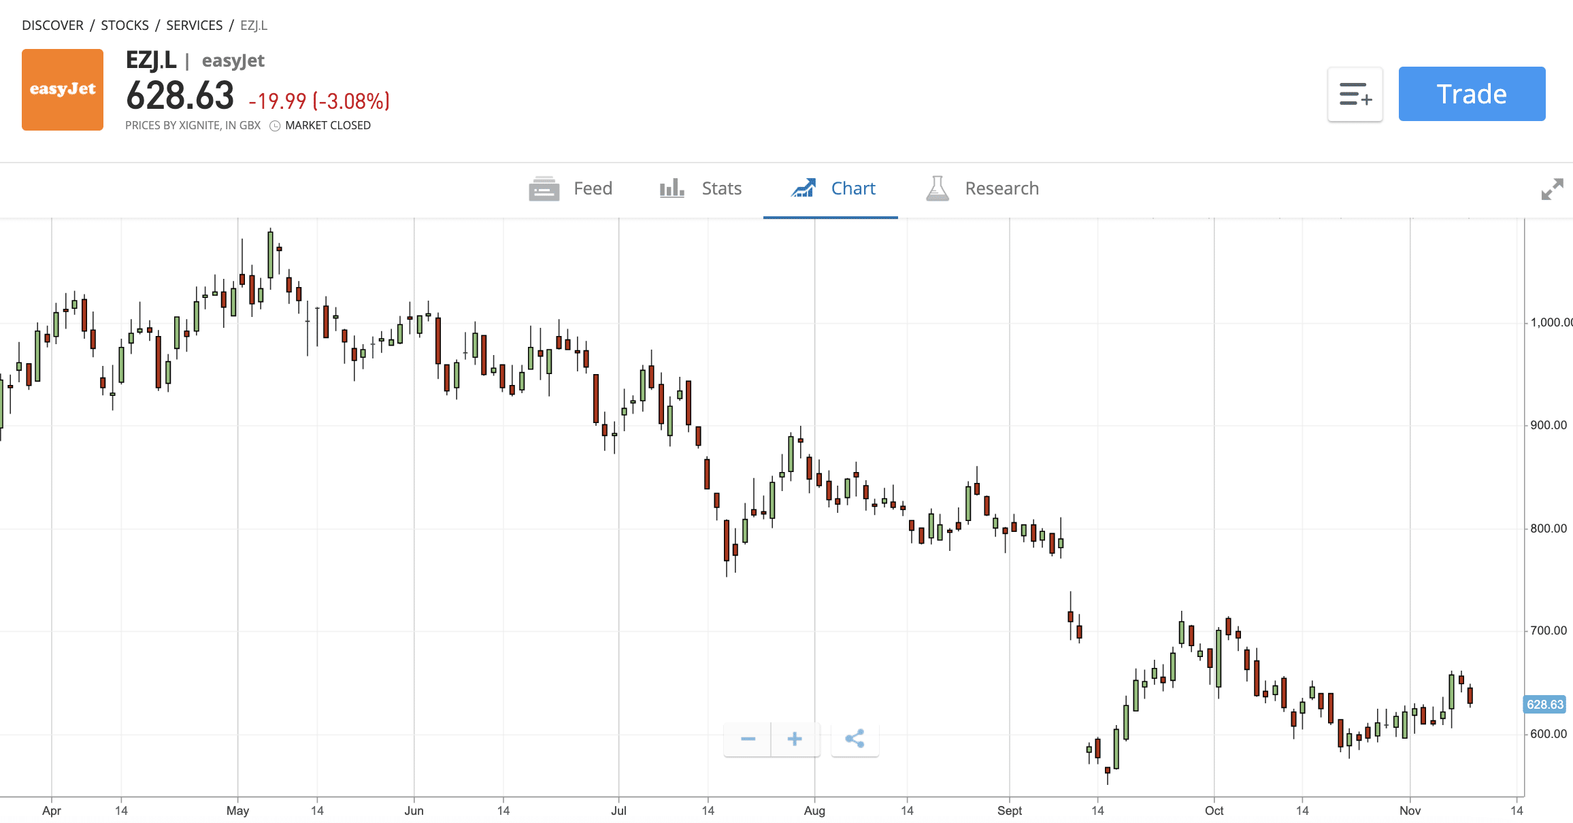Click the 600.00 price axis label

point(1549,734)
